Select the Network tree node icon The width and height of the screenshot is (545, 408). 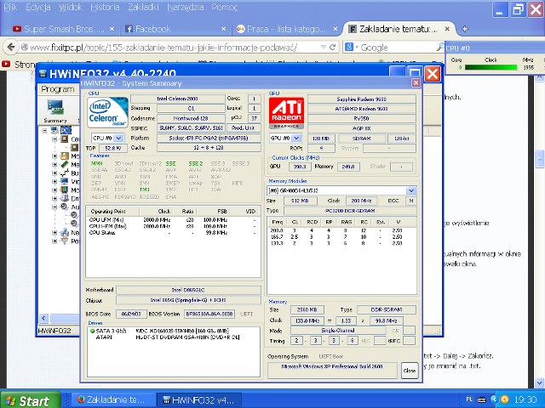65,232
